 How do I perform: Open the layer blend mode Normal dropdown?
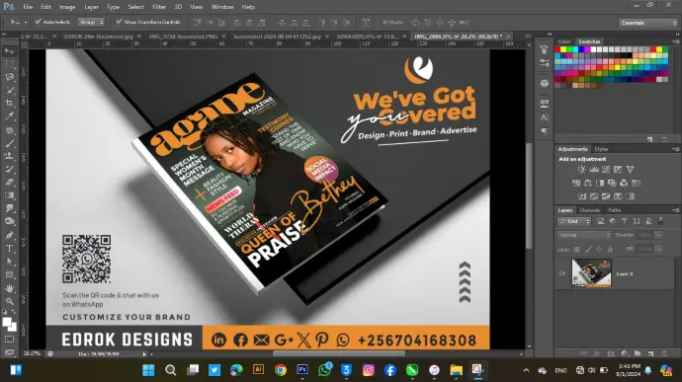[x=584, y=235]
